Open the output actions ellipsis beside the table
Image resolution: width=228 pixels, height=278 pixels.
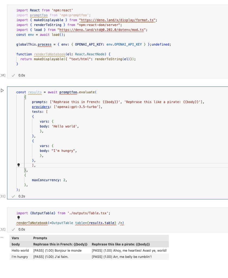click(2, 237)
